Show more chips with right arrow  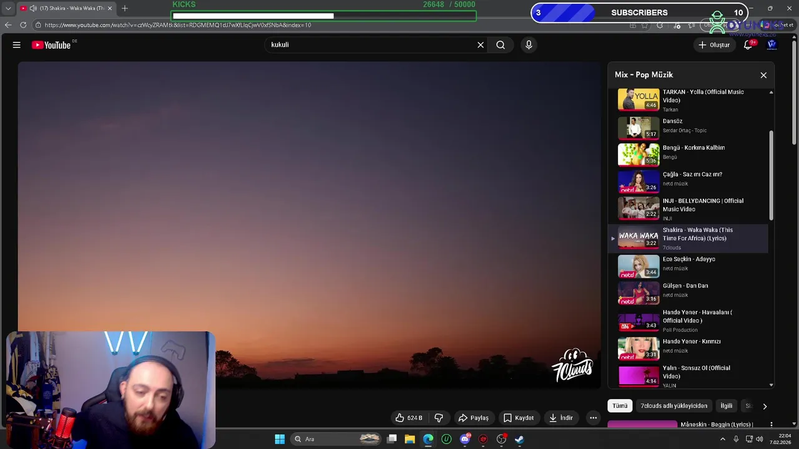click(x=765, y=406)
